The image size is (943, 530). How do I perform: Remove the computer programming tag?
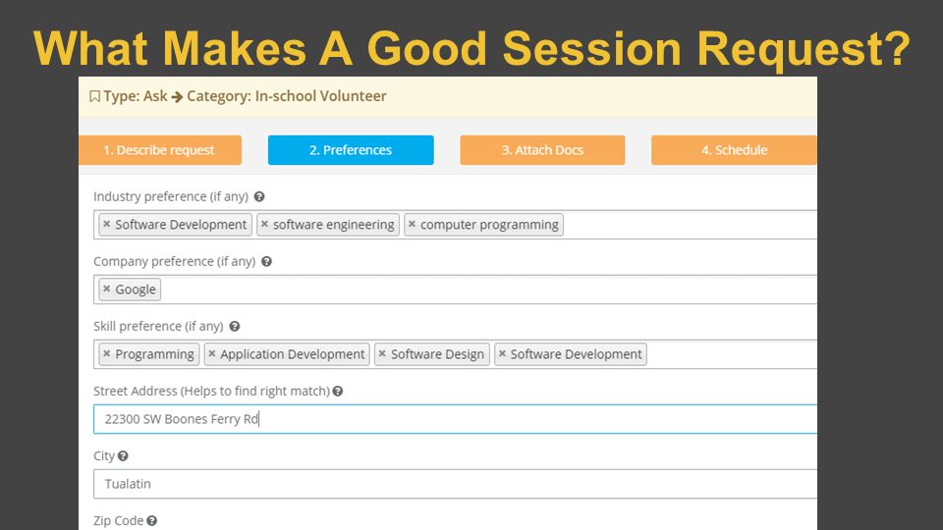(x=412, y=224)
